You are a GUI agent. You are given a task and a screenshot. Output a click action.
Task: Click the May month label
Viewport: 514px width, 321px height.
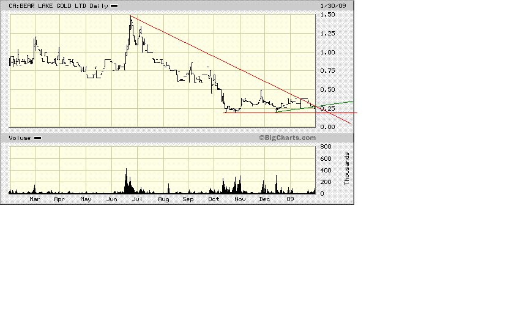[x=86, y=199]
